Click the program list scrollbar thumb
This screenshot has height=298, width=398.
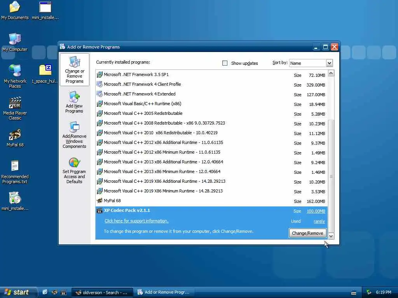[x=331, y=177]
